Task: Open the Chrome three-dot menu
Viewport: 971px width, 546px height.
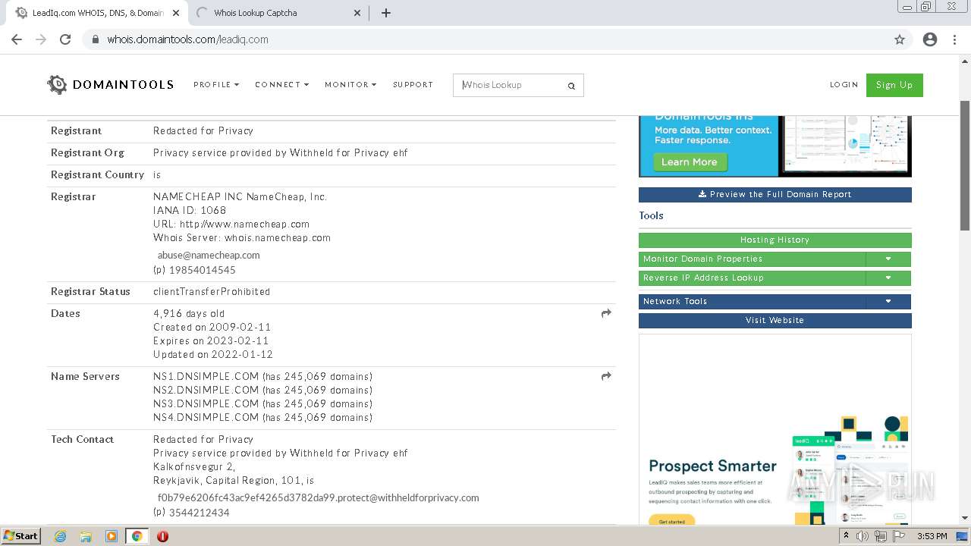Action: coord(954,39)
